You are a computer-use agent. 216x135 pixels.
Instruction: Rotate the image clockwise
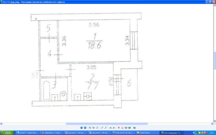pyautogui.click(x=110, y=127)
